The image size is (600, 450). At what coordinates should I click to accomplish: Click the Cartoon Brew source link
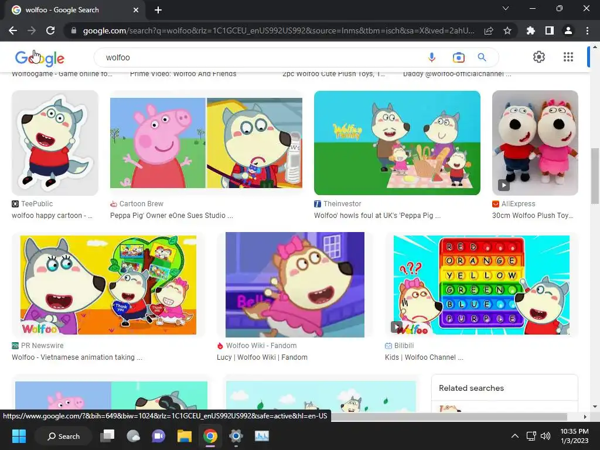[x=137, y=203]
